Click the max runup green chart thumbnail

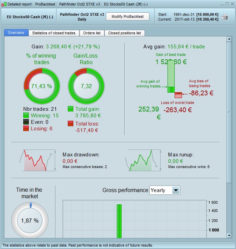point(143,161)
